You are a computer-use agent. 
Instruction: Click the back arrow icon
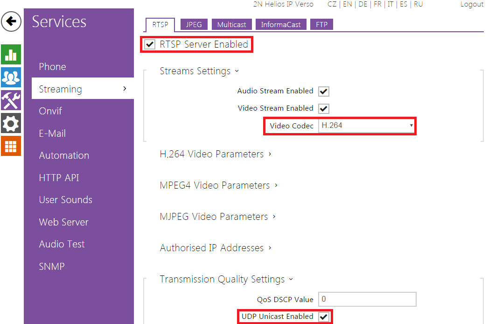(11, 22)
